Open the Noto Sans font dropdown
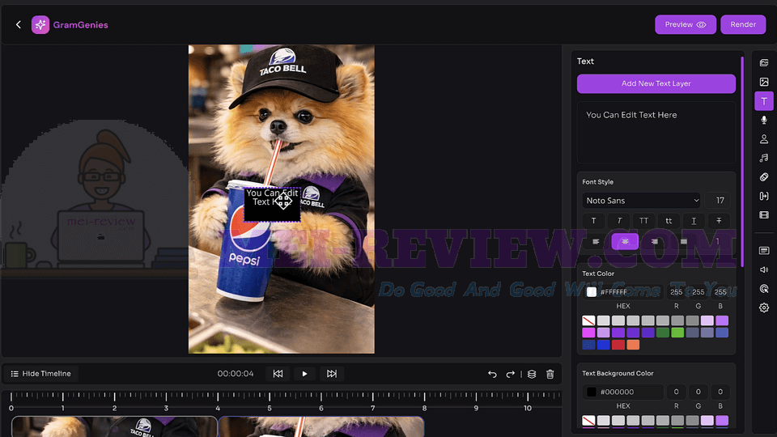The width and height of the screenshot is (777, 437). (x=641, y=201)
